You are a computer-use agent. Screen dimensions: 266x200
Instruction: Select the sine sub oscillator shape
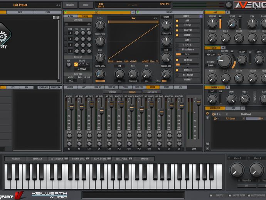76,64
